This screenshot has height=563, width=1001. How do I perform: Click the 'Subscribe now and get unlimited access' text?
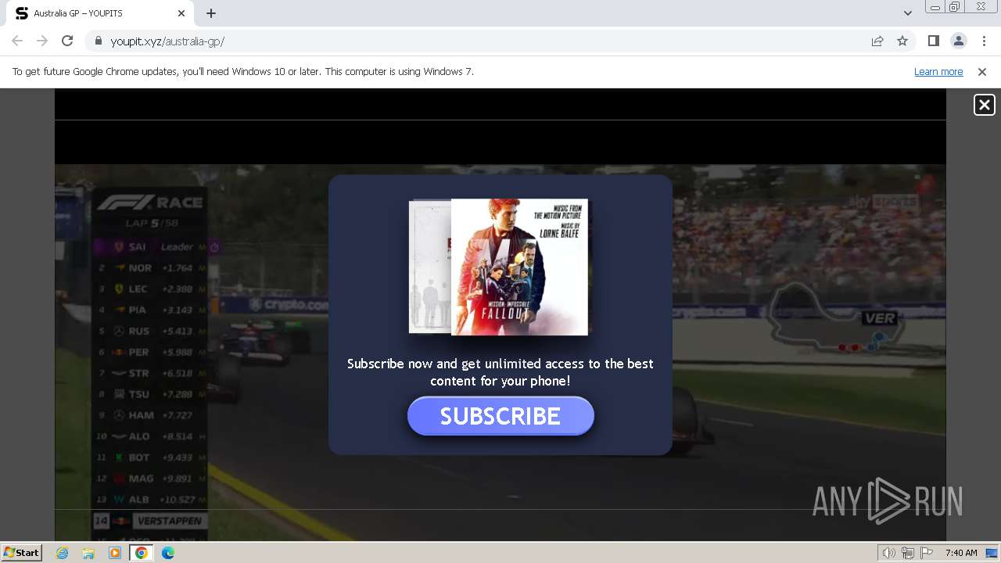pyautogui.click(x=500, y=372)
